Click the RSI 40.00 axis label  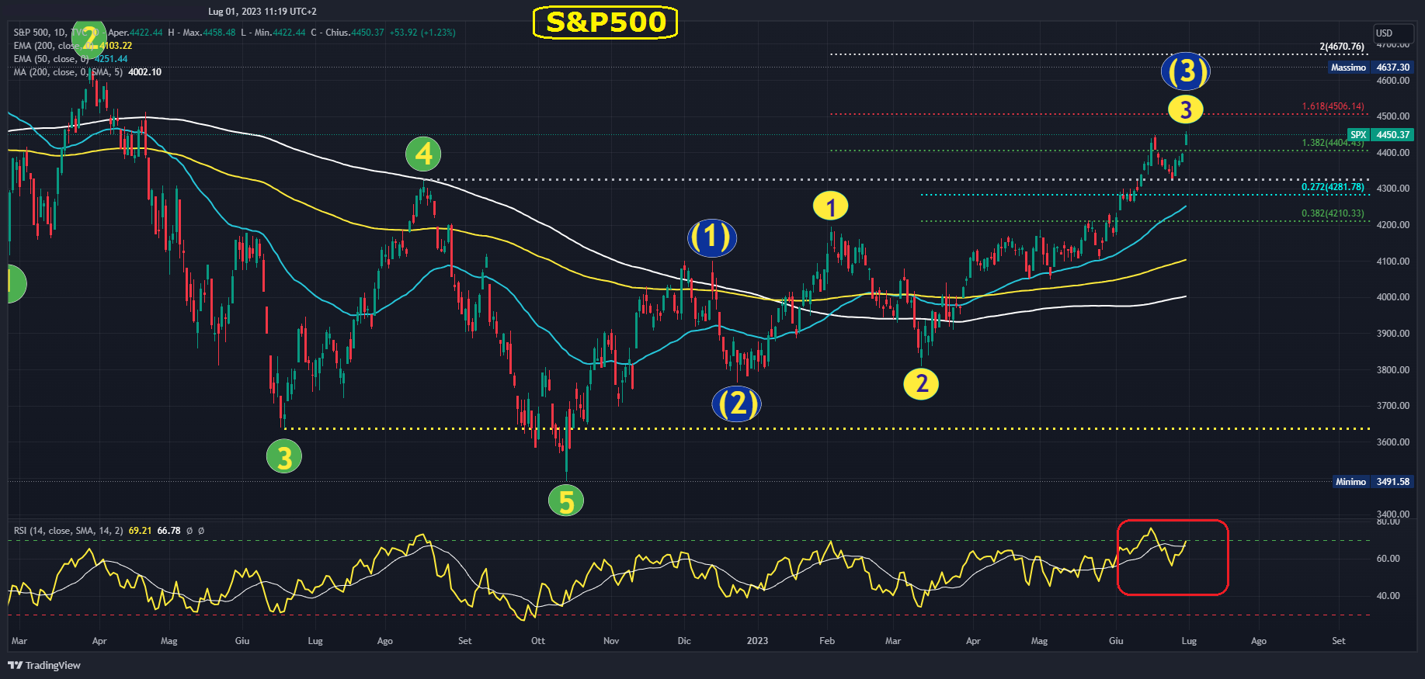coord(1389,596)
